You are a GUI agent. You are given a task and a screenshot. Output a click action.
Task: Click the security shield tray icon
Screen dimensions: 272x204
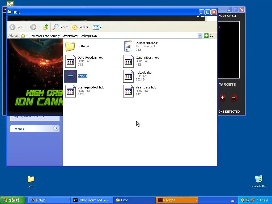(243, 200)
